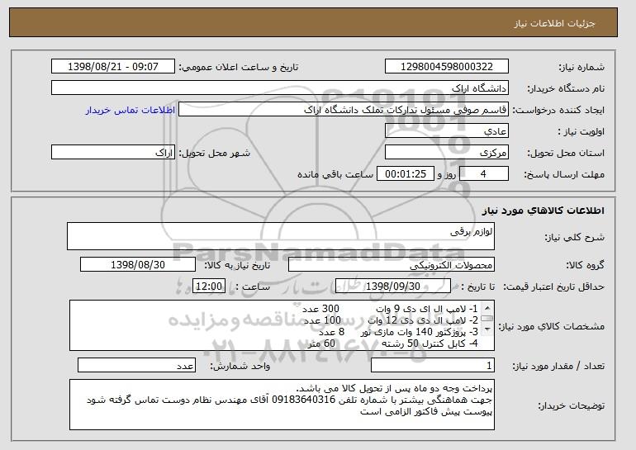Click the quantity text 60 متر

tap(321, 343)
